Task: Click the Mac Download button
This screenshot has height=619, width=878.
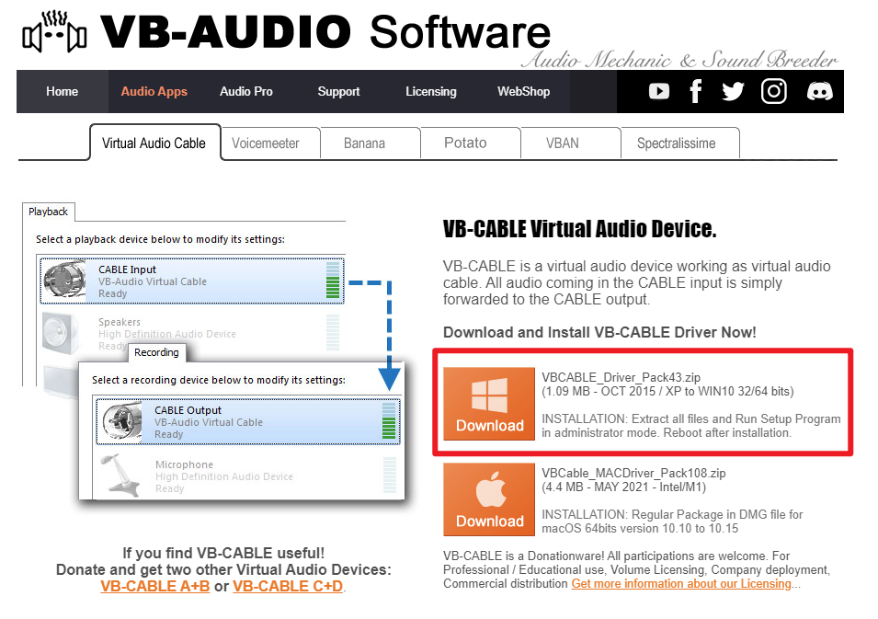Action: (489, 499)
